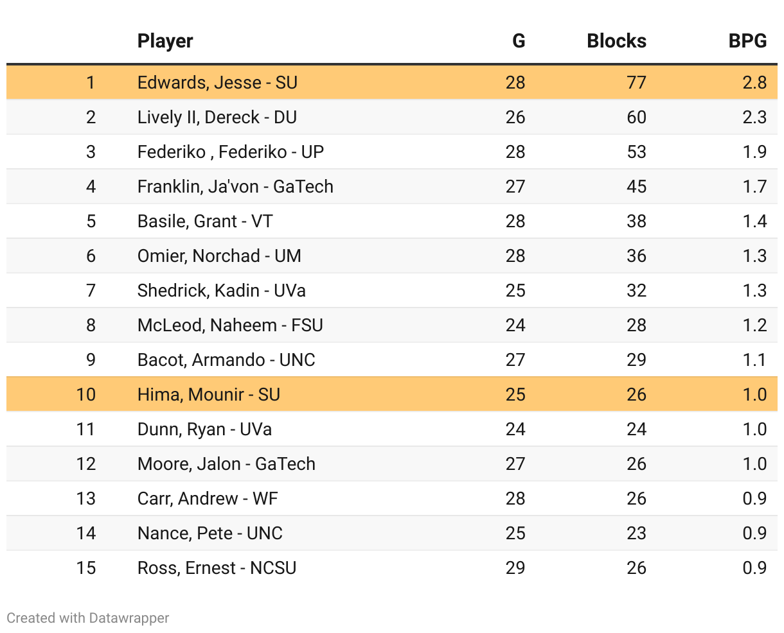Click the BPG column header
The height and width of the screenshot is (633, 784).
747,41
